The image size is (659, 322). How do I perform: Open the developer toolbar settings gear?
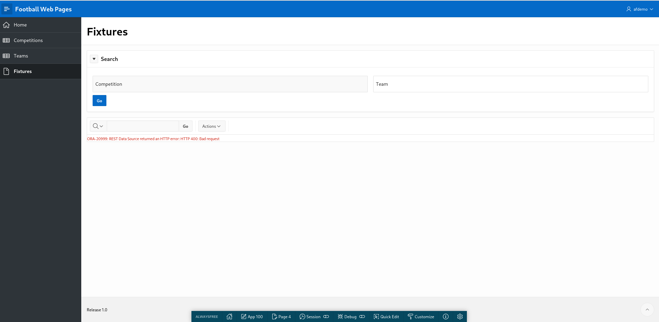pos(460,316)
